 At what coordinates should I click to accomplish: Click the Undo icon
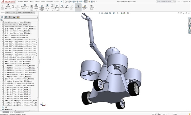pos(81,2)
